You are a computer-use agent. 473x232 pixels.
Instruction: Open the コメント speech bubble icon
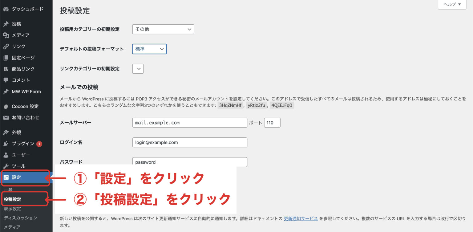6,80
